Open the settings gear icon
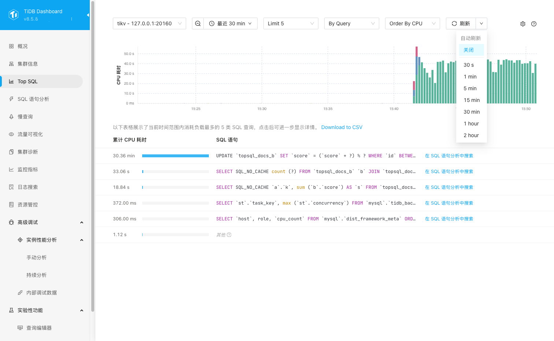Screen dimensions: 554x341 [523, 24]
